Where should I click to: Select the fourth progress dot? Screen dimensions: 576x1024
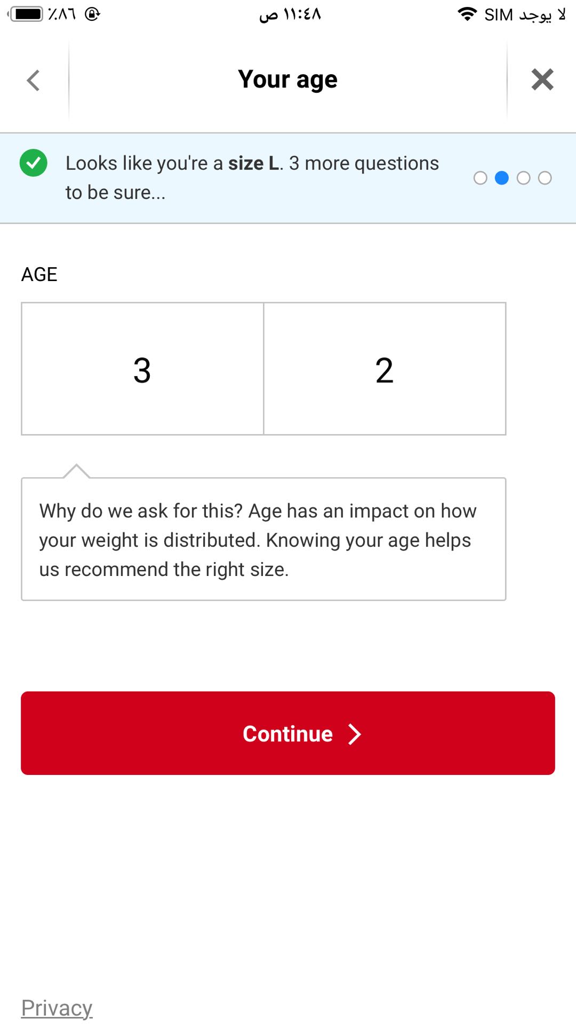coord(545,178)
